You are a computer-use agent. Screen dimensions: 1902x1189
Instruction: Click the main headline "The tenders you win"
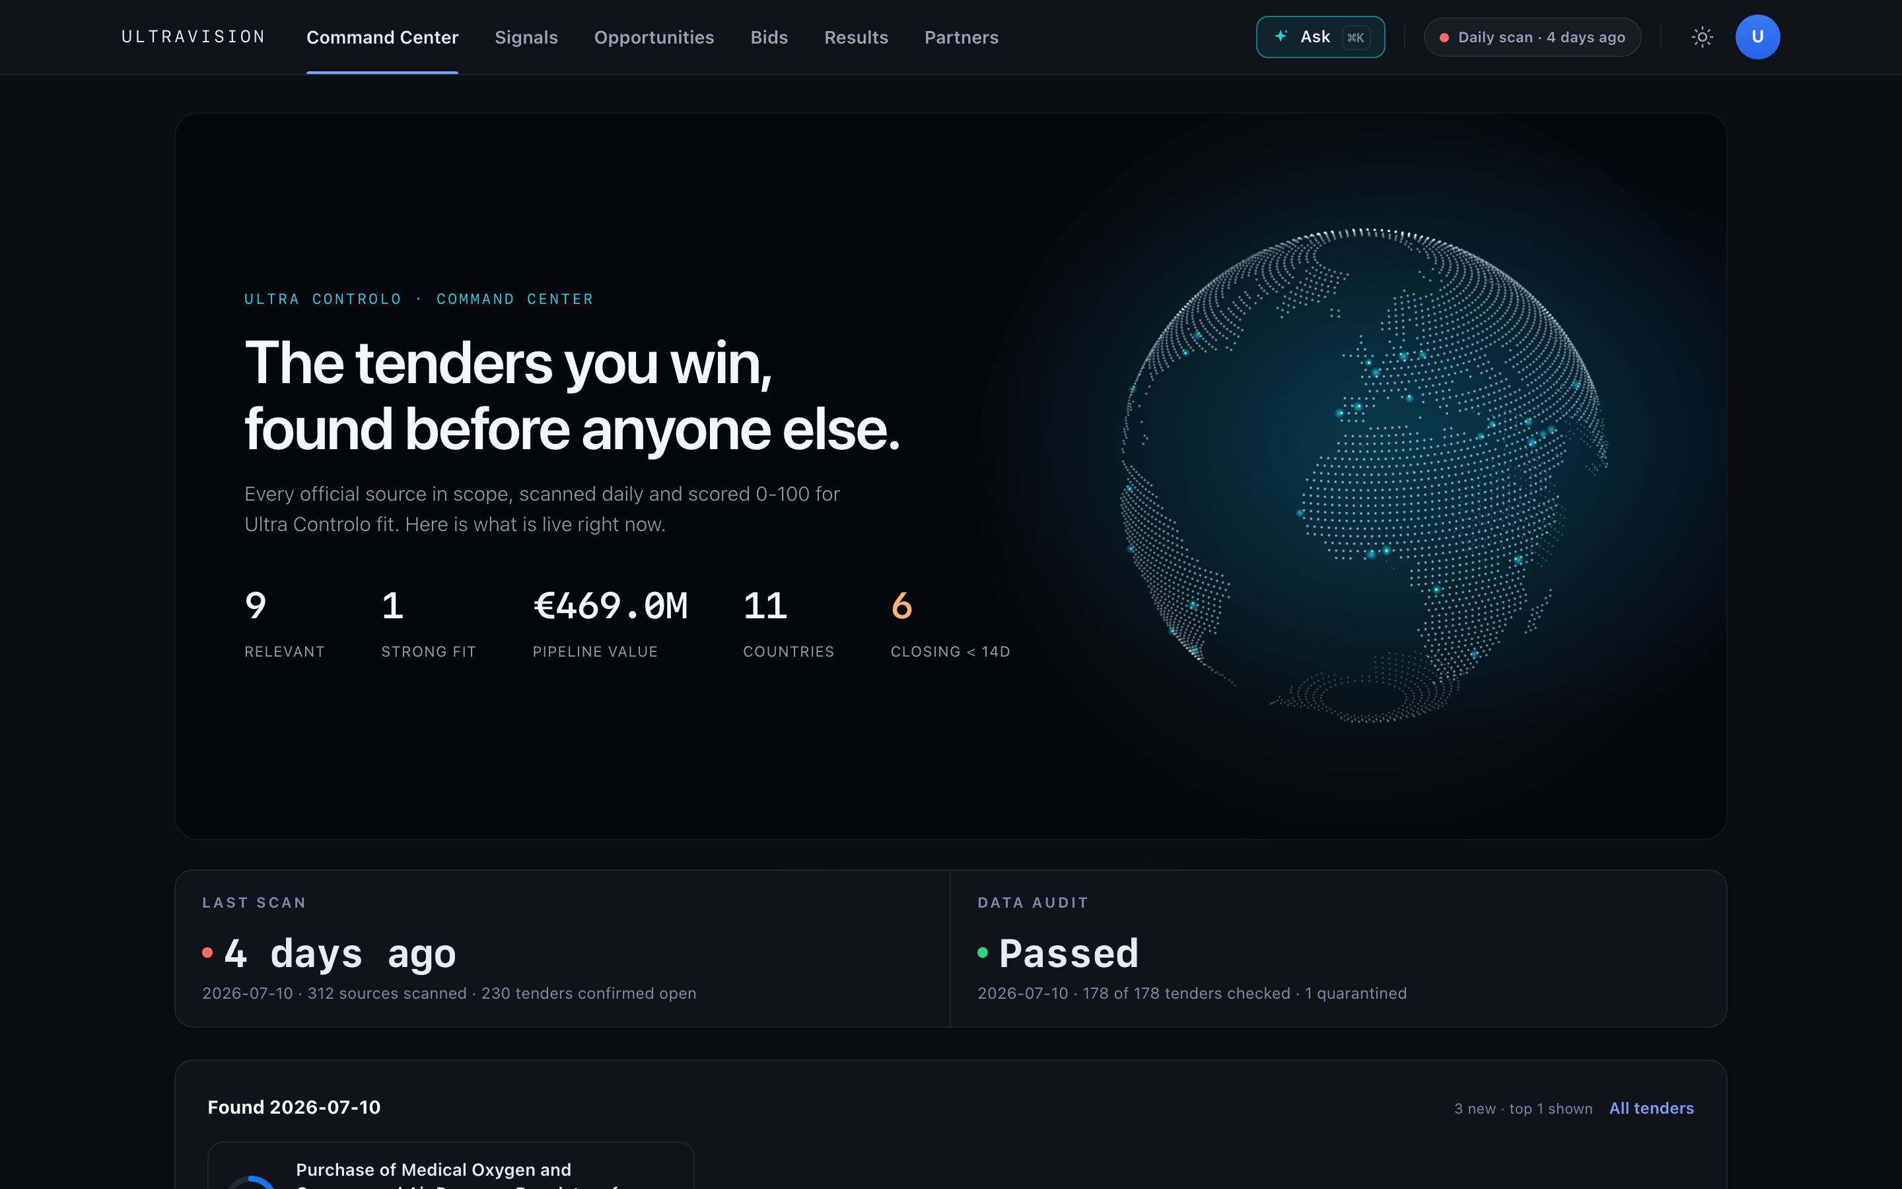pos(509,363)
